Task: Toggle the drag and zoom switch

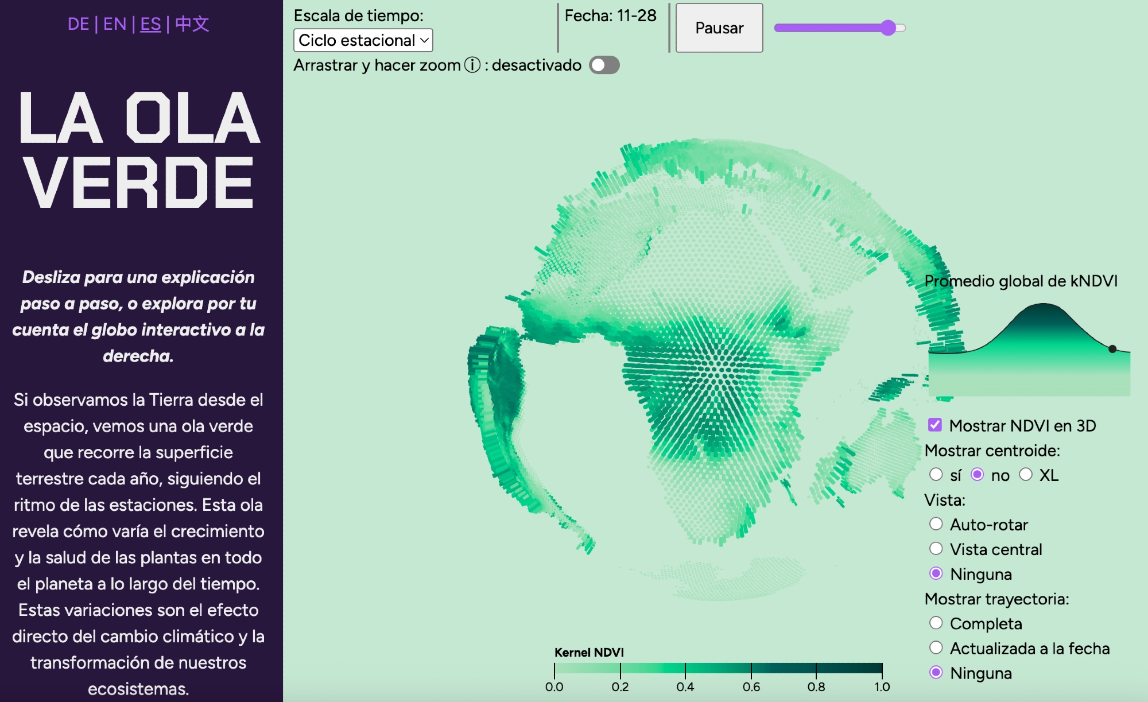Action: pyautogui.click(x=604, y=65)
